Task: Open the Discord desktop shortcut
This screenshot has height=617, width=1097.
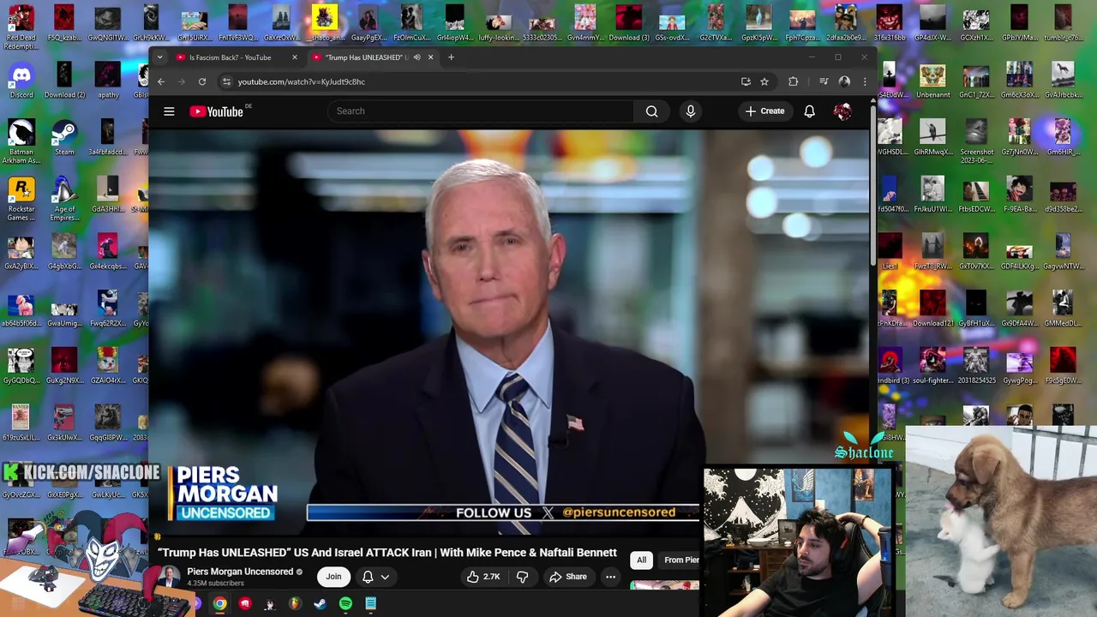Action: pos(21,81)
